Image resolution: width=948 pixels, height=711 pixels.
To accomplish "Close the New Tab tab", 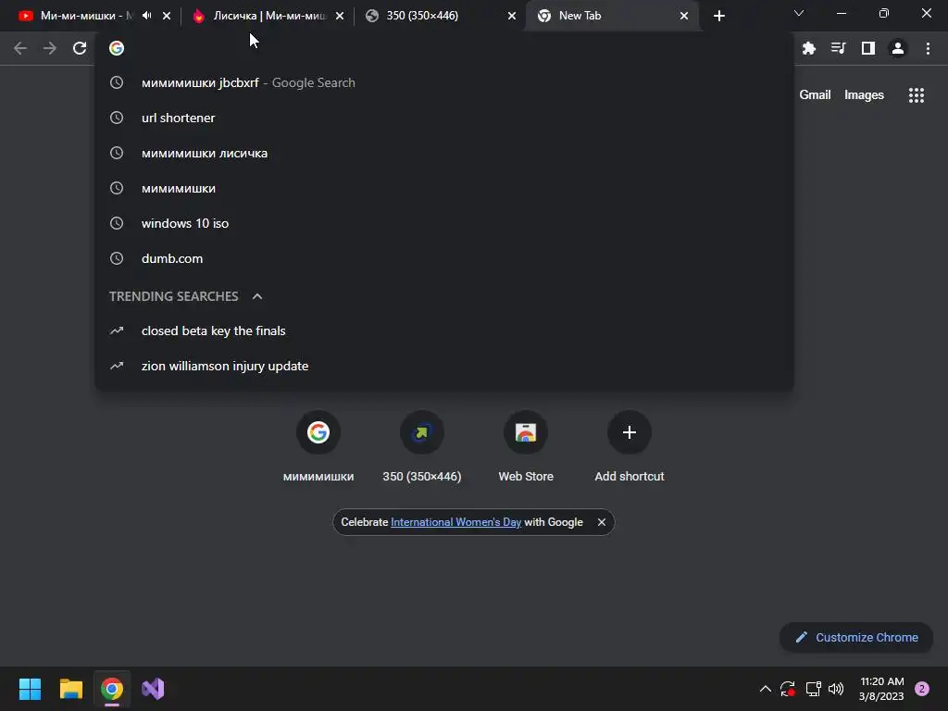I will 684,16.
